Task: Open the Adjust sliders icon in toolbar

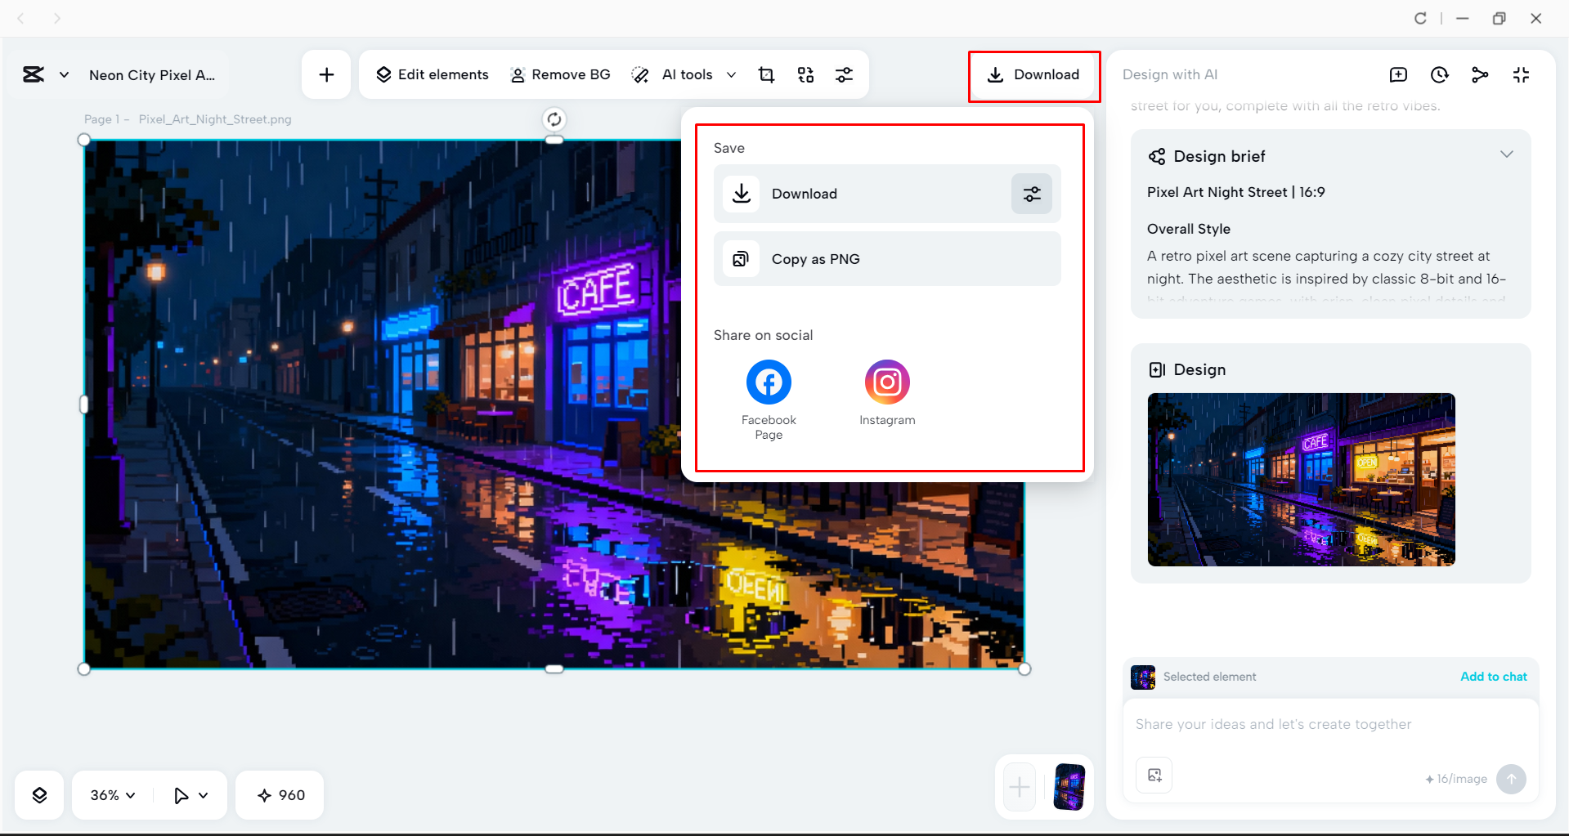Action: pos(844,74)
